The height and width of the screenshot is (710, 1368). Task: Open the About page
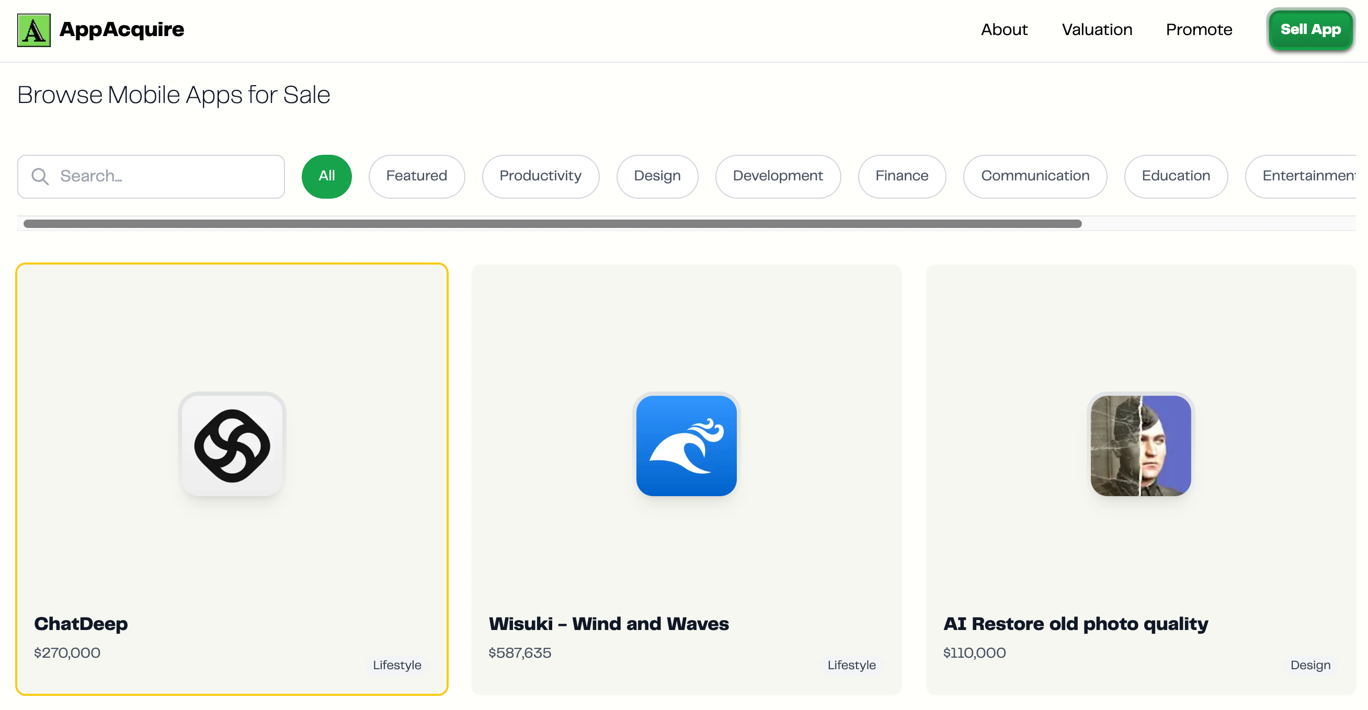[x=1003, y=30]
